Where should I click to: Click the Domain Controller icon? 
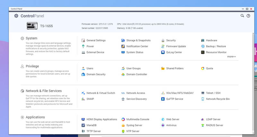[x=123, y=74]
